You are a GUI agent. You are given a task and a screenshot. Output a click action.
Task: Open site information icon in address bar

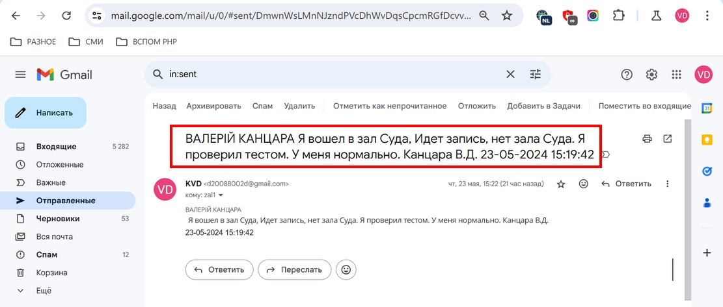(x=97, y=16)
